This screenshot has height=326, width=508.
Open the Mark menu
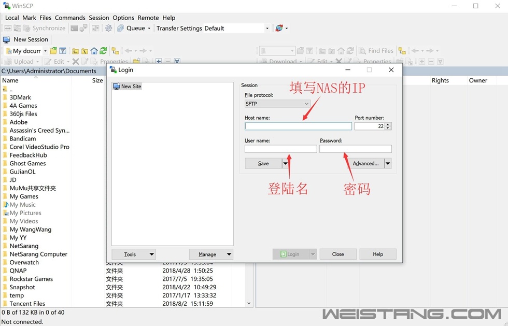coord(29,18)
